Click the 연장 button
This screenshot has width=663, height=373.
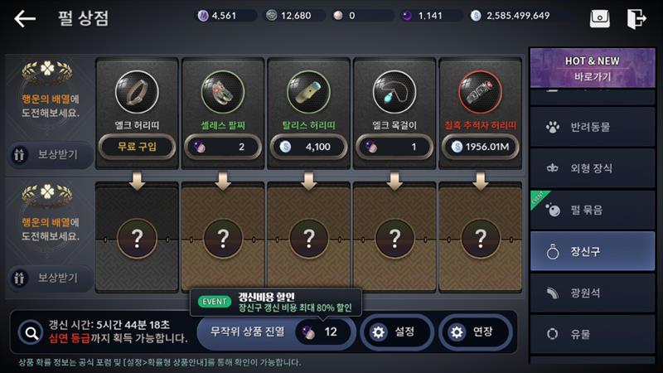(476, 332)
